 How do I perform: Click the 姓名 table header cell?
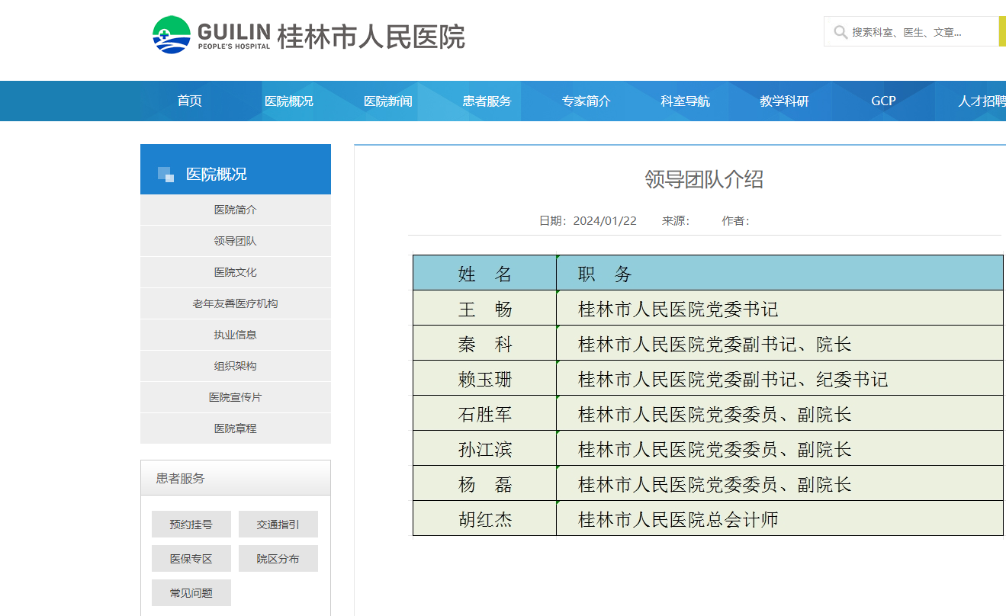coord(485,273)
